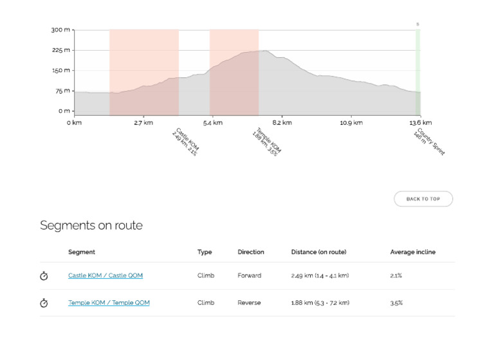Click the Distance (on route) column header

pyautogui.click(x=318, y=252)
